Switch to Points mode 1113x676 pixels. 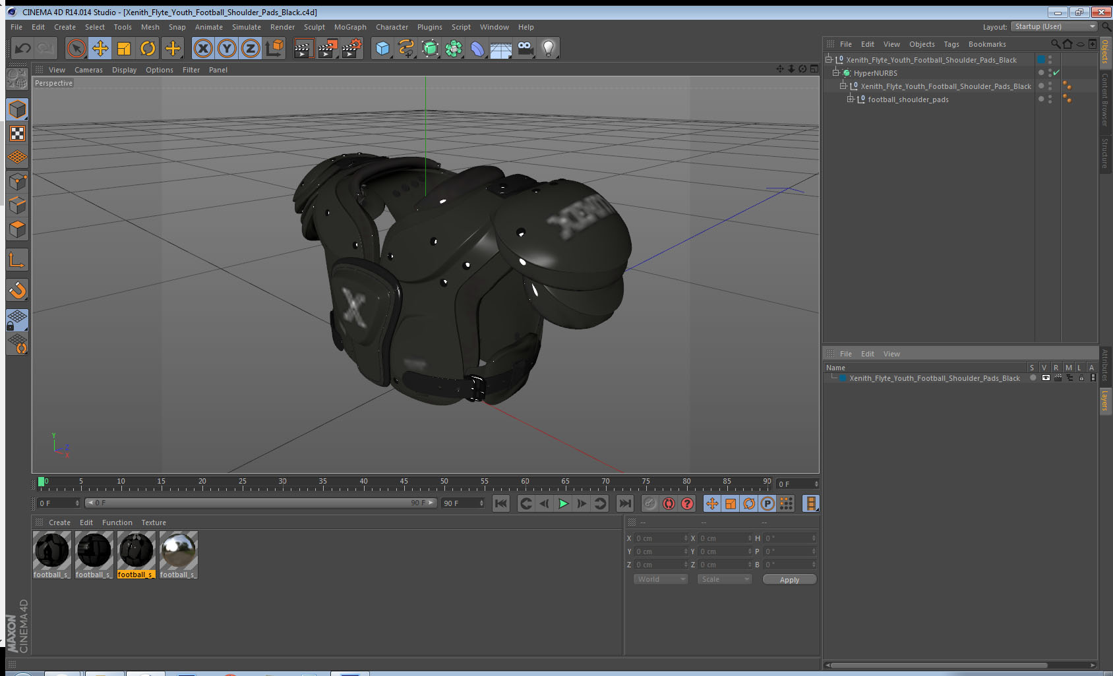pyautogui.click(x=18, y=182)
